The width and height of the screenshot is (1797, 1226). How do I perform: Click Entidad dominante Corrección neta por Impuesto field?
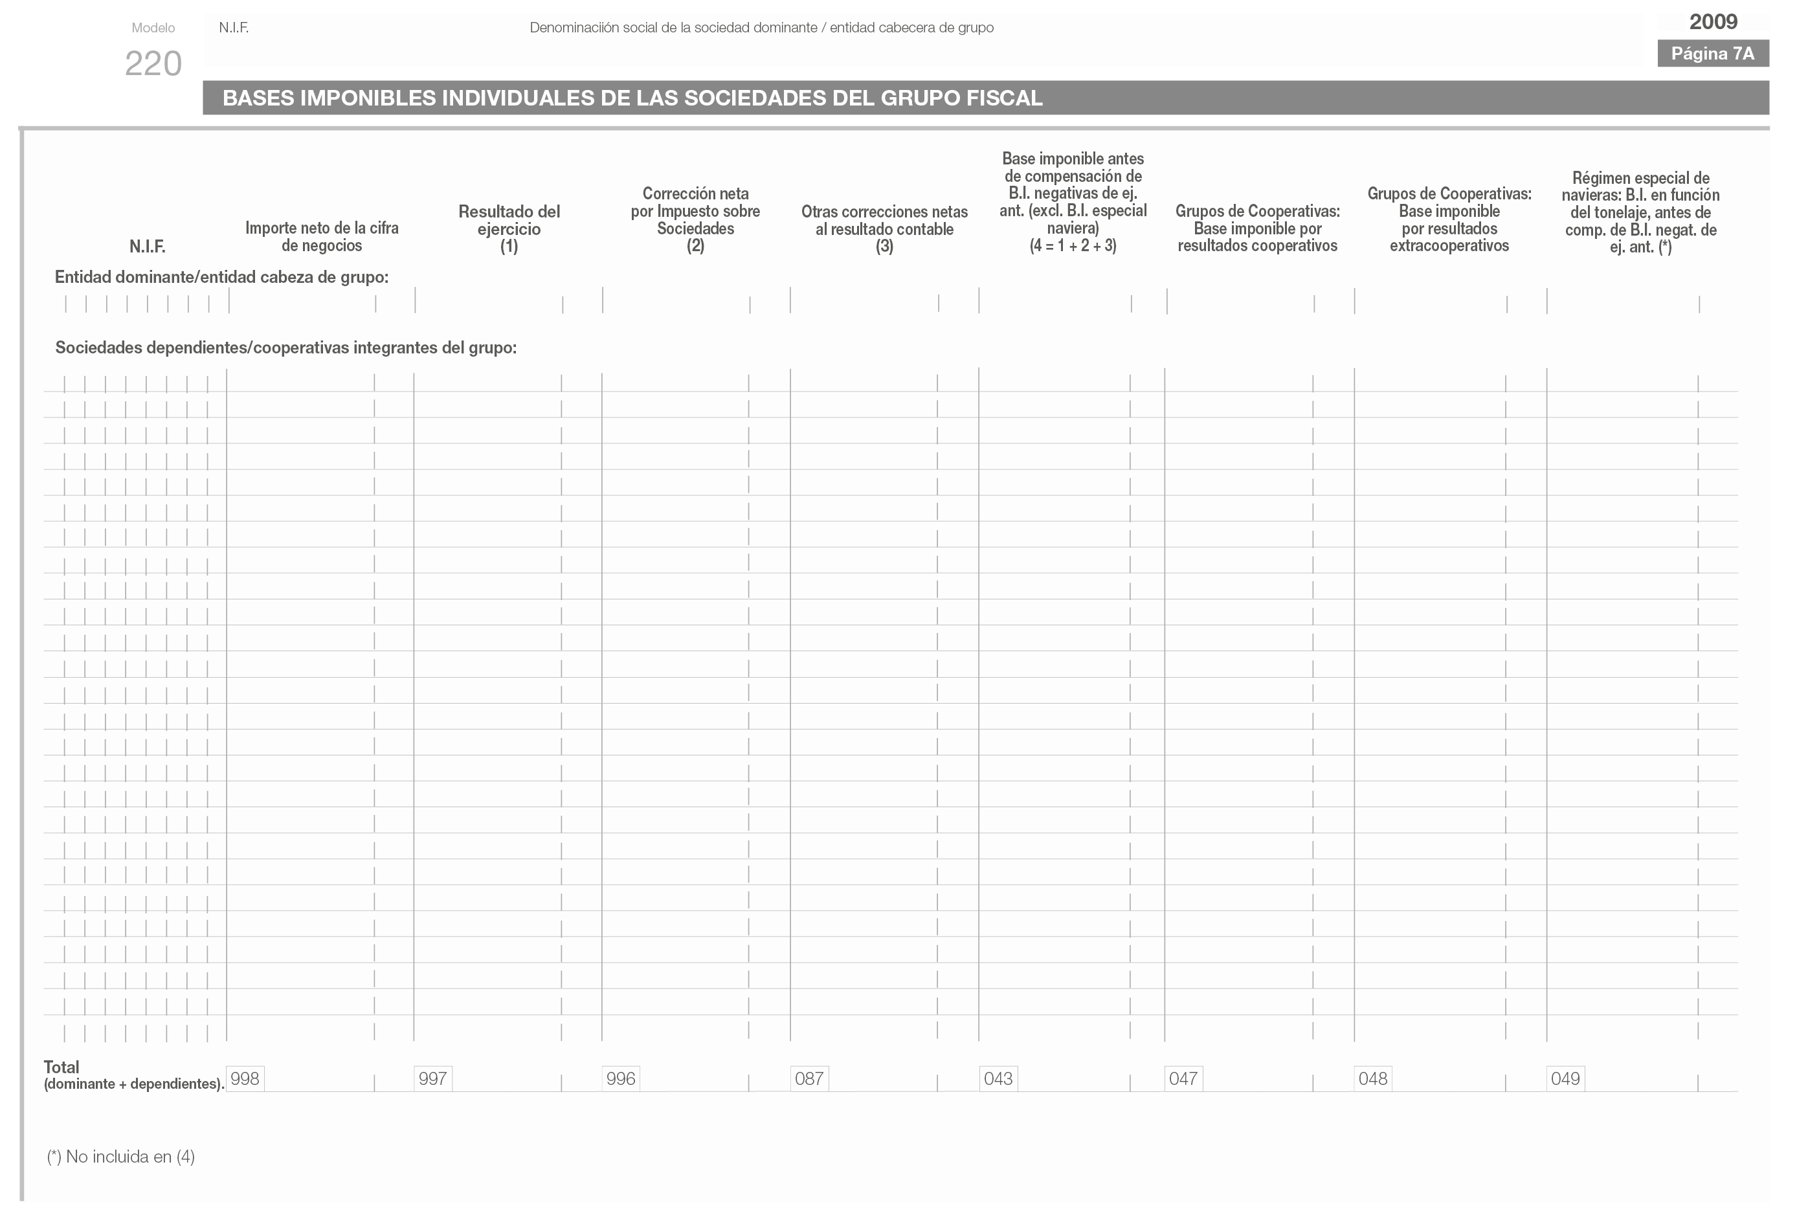pos(696,301)
